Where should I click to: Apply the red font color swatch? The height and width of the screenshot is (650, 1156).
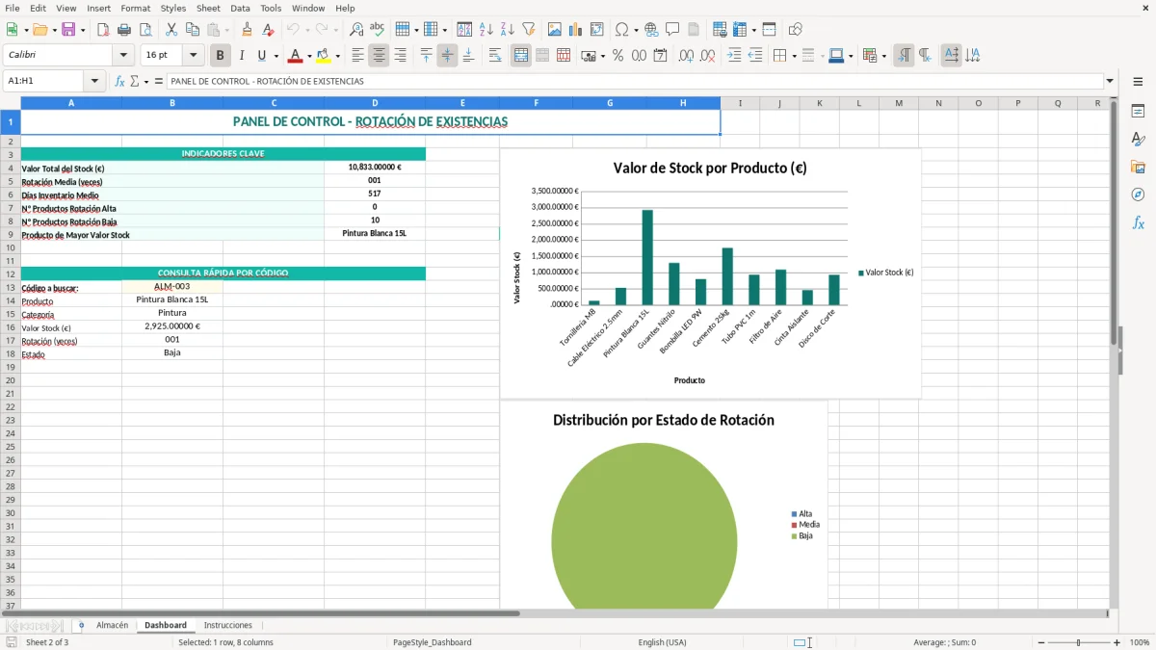pos(296,56)
